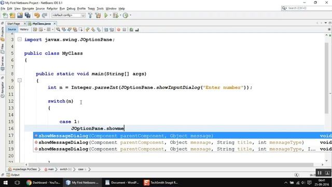Open the Edit menu
Screen dimensions: 332x187
9,8
